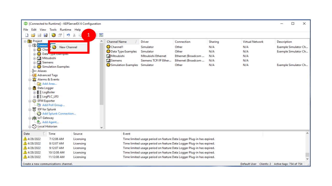Click the Add Splunk Connection... link
This screenshot has height=186, width=332.
click(59, 114)
